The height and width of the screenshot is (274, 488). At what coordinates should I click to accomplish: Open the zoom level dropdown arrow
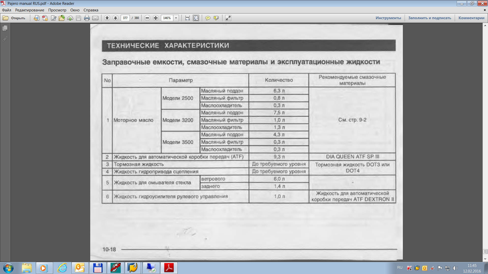[176, 18]
